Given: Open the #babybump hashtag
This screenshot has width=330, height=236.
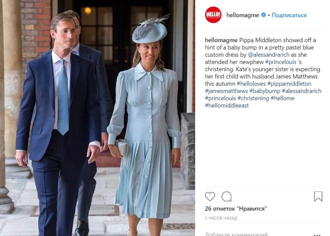Looking at the screenshot, I should (265, 91).
